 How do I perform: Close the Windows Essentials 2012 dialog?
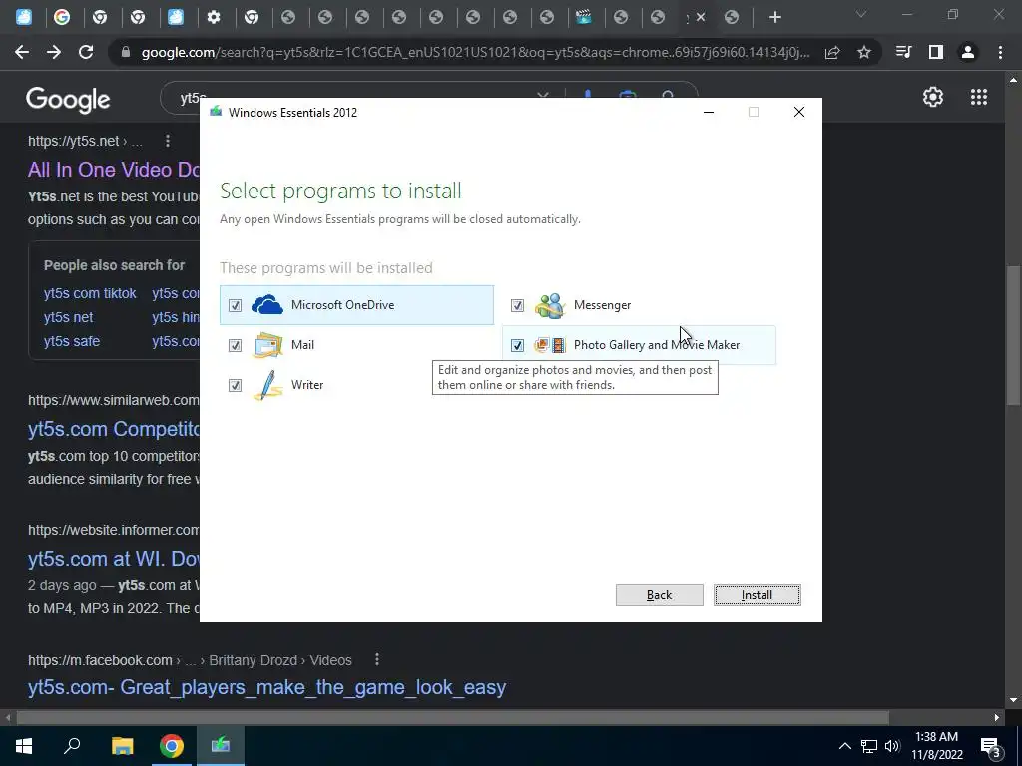pyautogui.click(x=799, y=112)
